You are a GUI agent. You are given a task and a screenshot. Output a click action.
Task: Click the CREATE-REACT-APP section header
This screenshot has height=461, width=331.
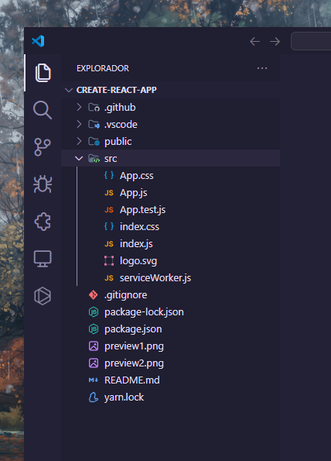click(x=170, y=90)
